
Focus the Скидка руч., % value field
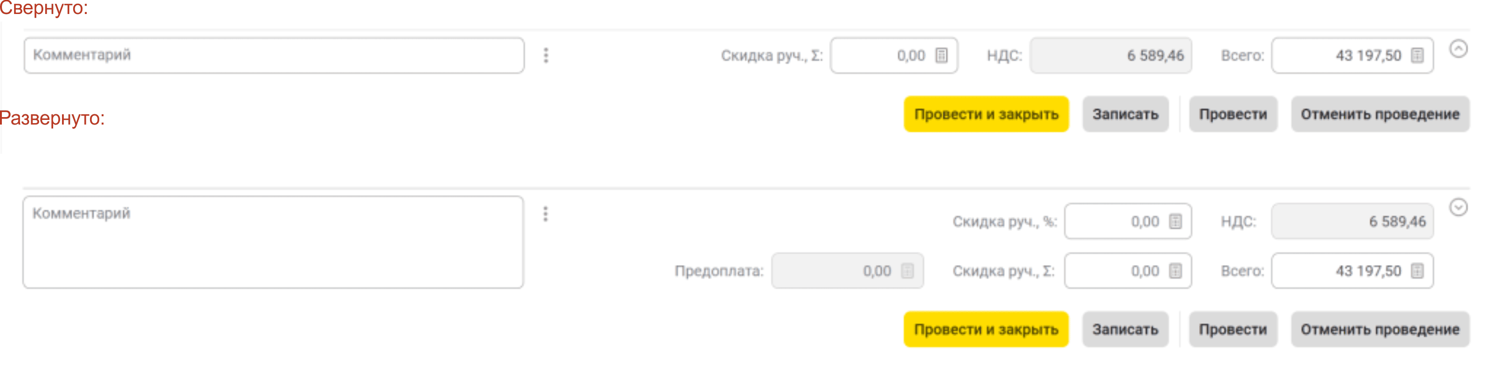(1115, 221)
